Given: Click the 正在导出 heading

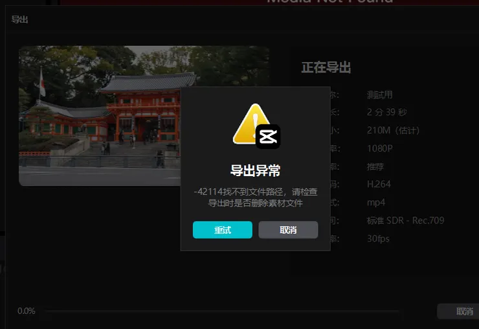Looking at the screenshot, I should coord(326,67).
